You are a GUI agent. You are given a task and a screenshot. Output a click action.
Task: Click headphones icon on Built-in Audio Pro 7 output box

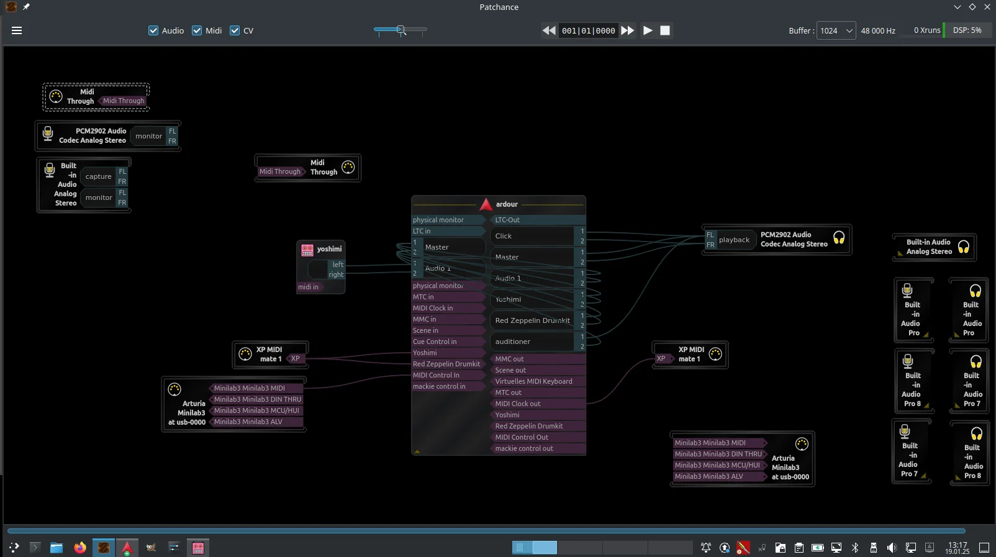tap(976, 362)
